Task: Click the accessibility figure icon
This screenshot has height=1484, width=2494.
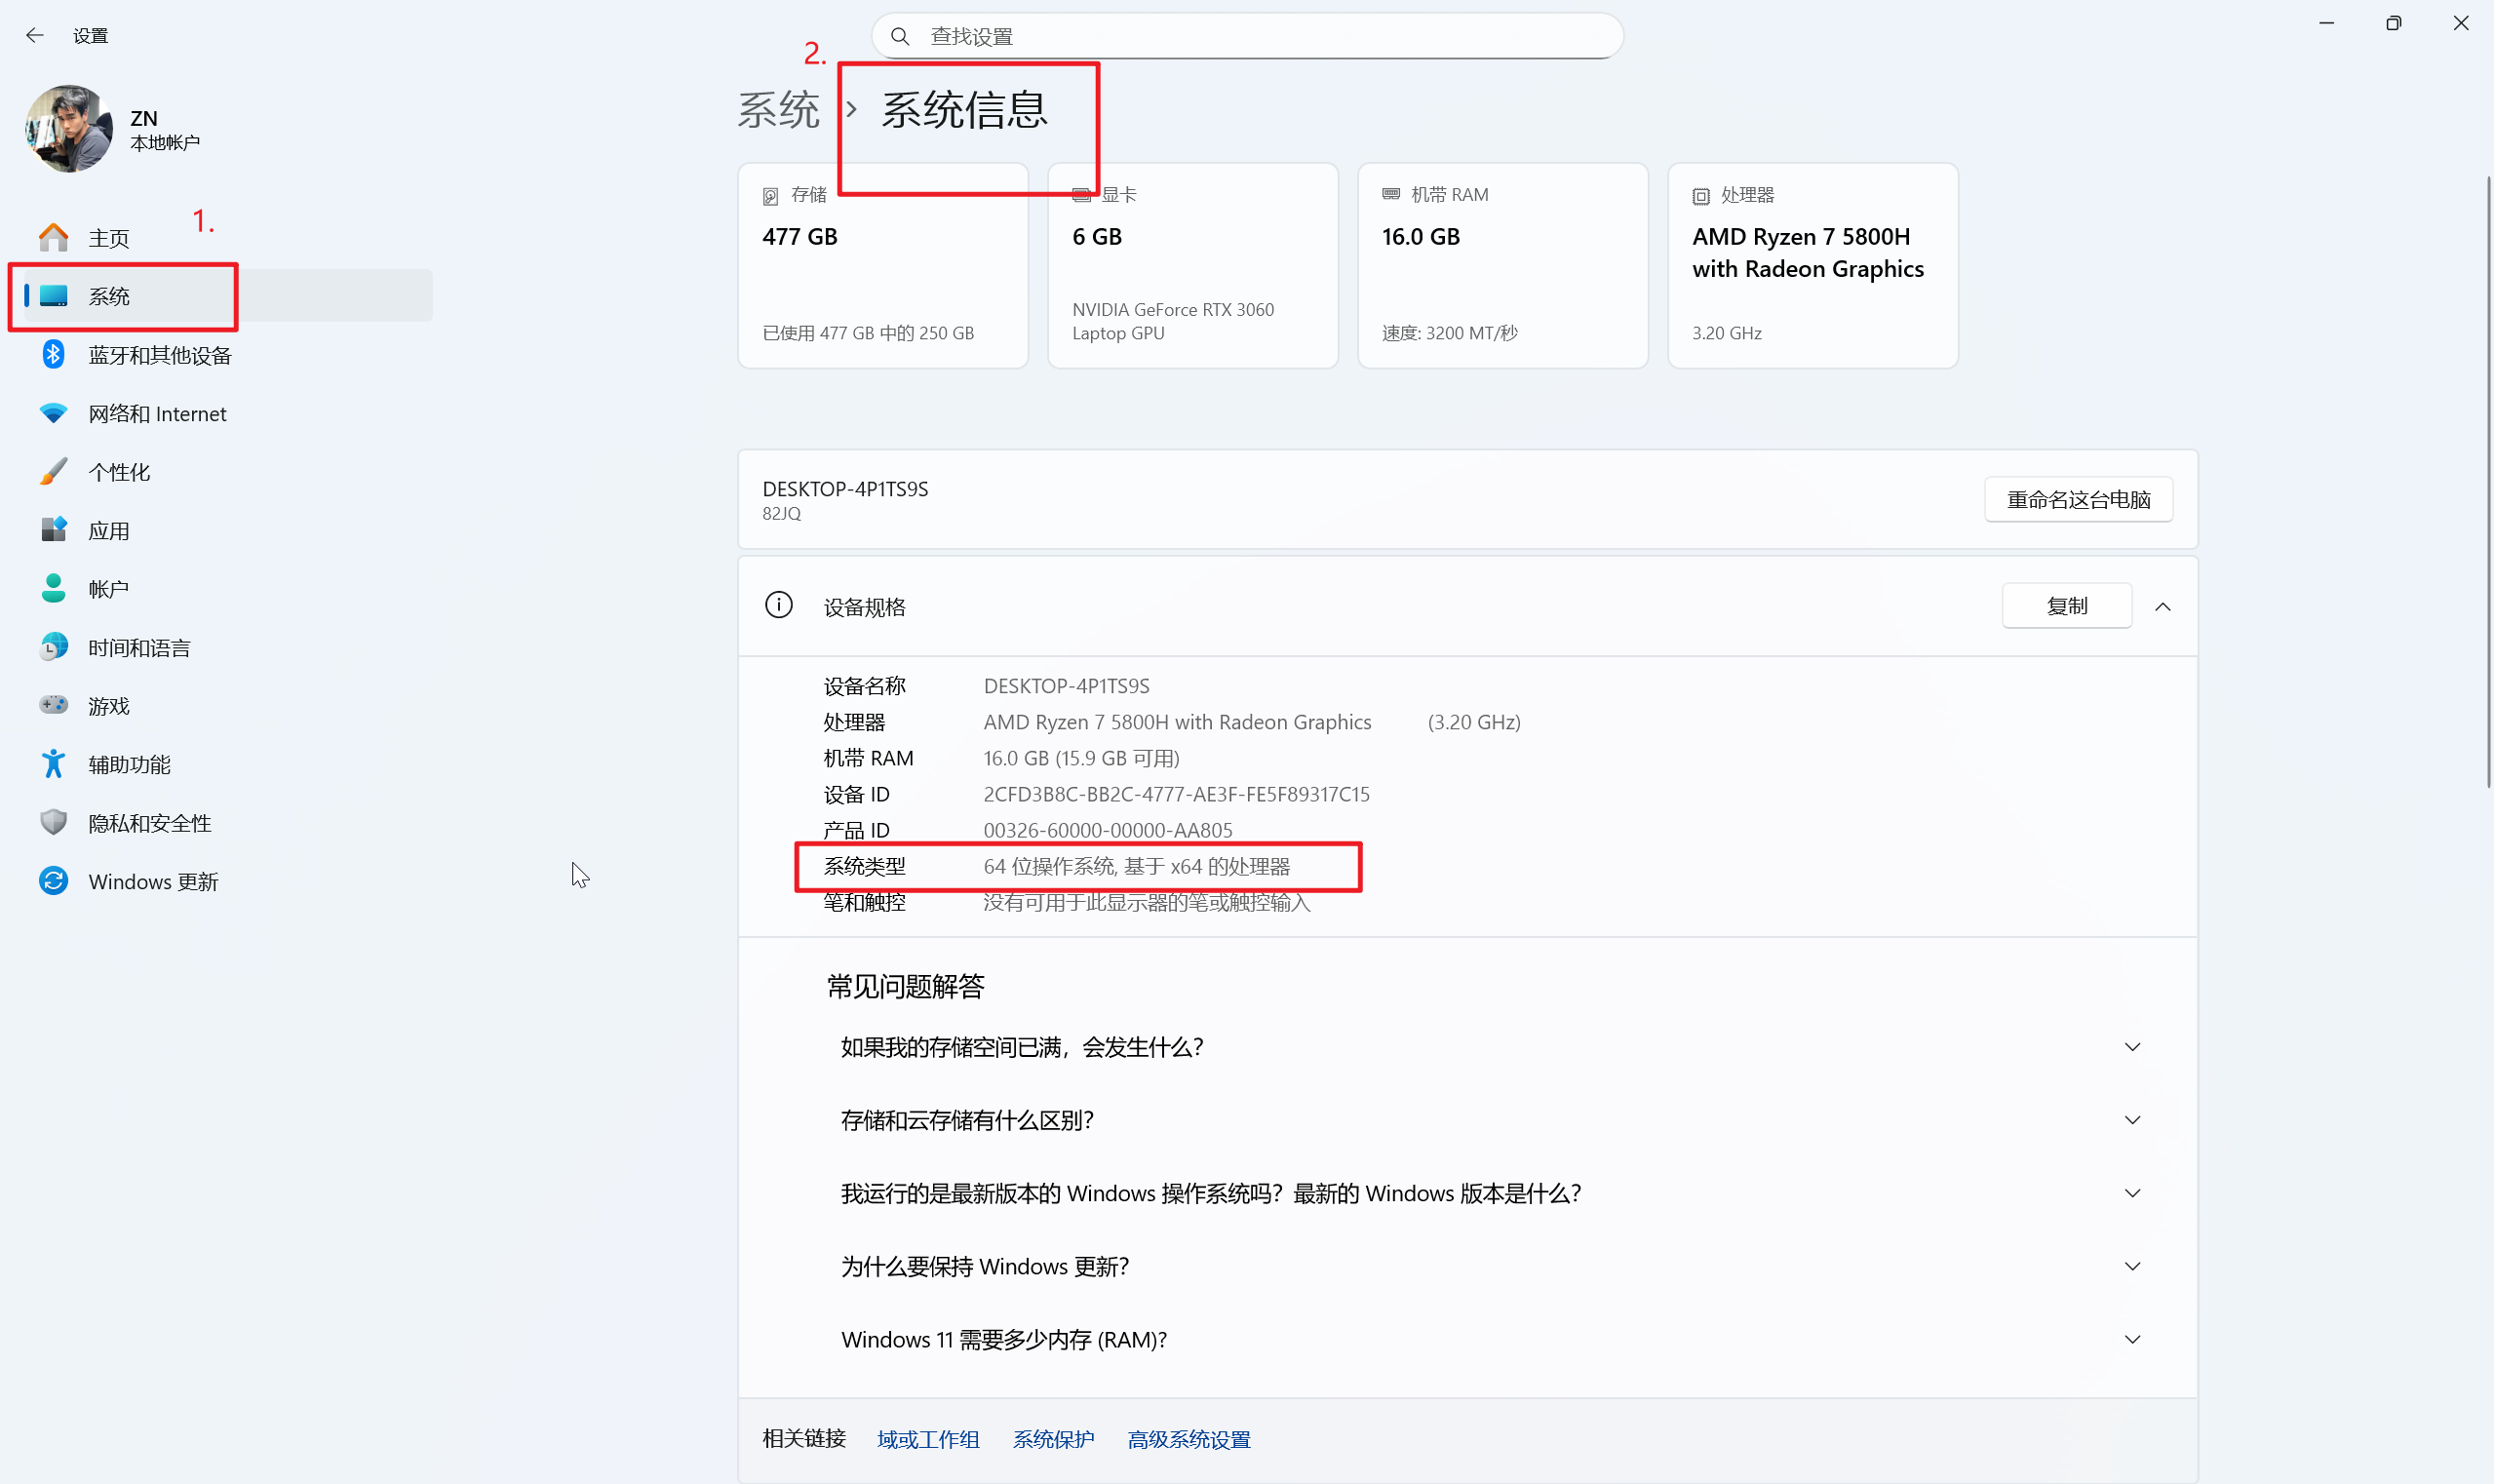Action: pos(53,764)
